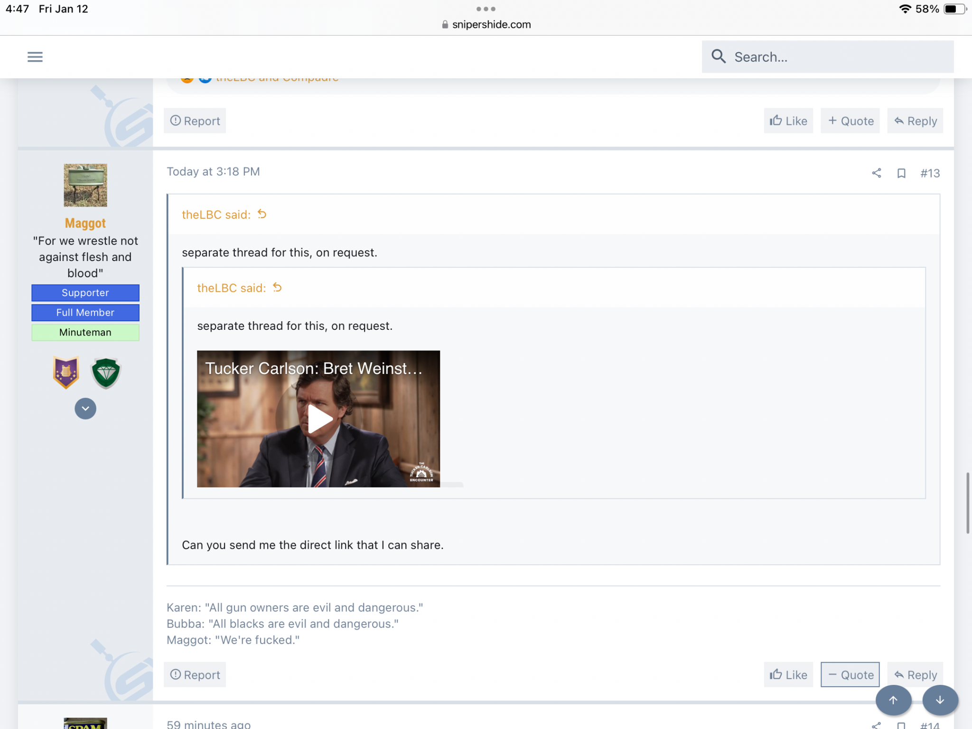This screenshot has height=729, width=972.
Task: Click the page scrollbar thumb
Action: [968, 503]
